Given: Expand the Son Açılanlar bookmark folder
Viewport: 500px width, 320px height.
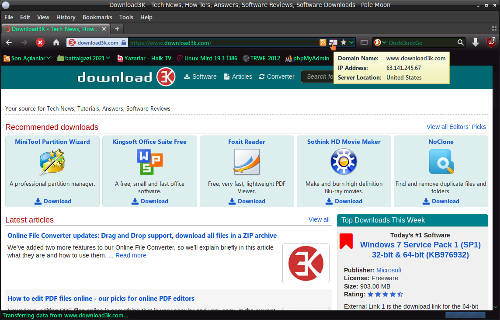Looking at the screenshot, I should pos(27,58).
